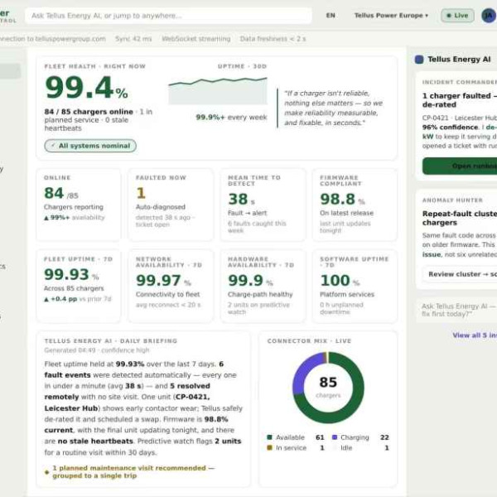Viewport: 497px width, 497px height.
Task: Select the Charging purple legend swatch
Action: pyautogui.click(x=335, y=437)
